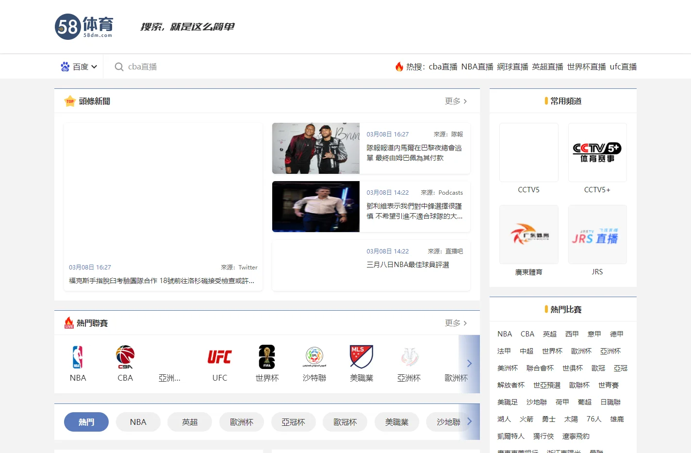Open the NBA link in 熱門比賽
This screenshot has height=453, width=691.
(x=505, y=334)
